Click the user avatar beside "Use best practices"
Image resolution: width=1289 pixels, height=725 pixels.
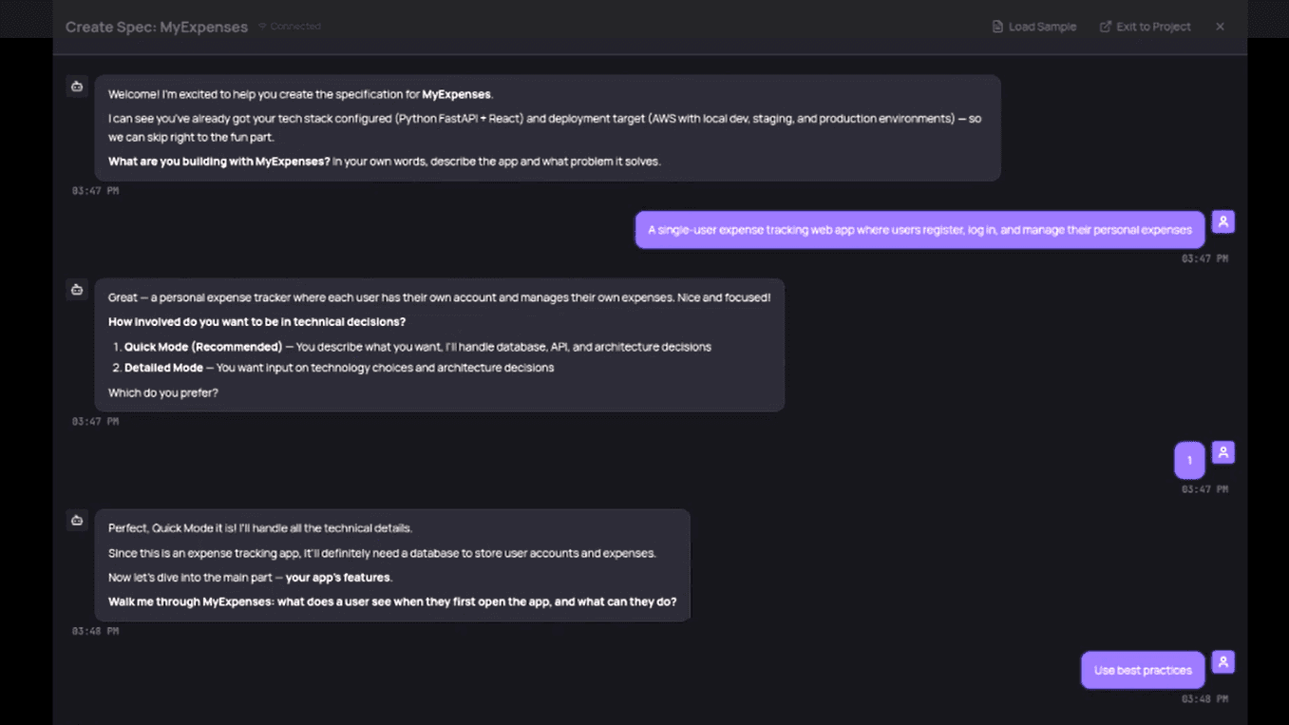point(1223,662)
